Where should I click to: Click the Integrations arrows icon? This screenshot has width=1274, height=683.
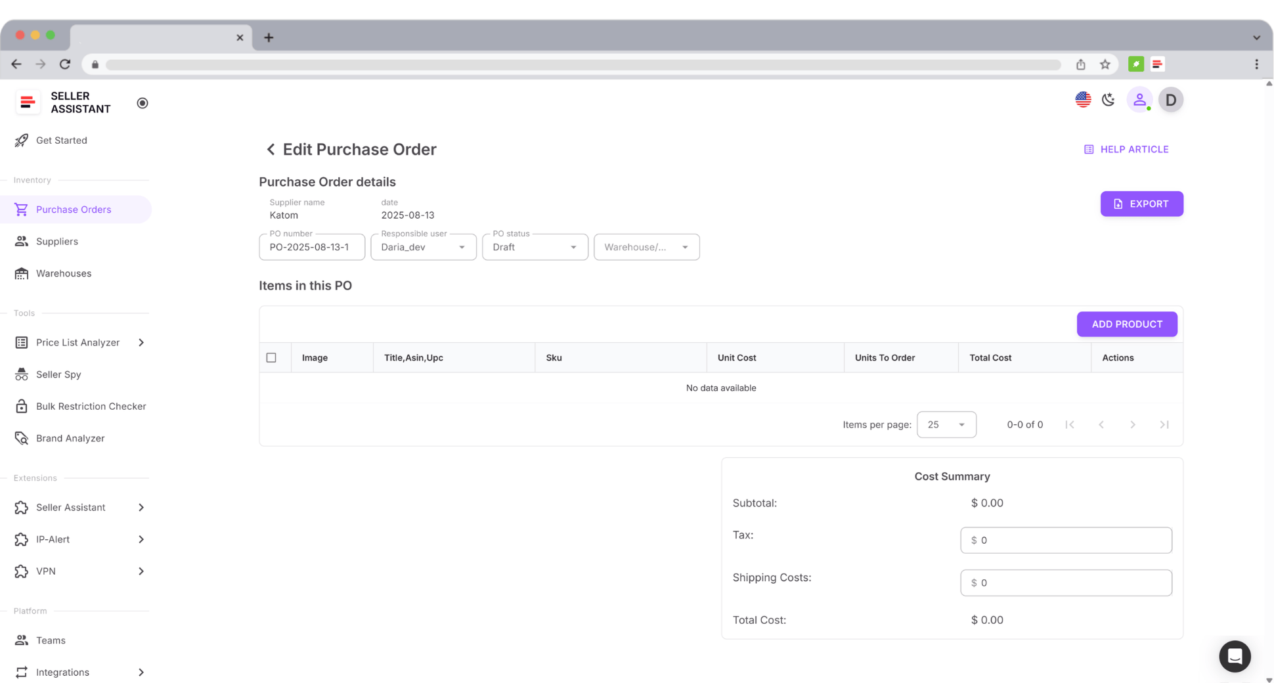point(22,672)
